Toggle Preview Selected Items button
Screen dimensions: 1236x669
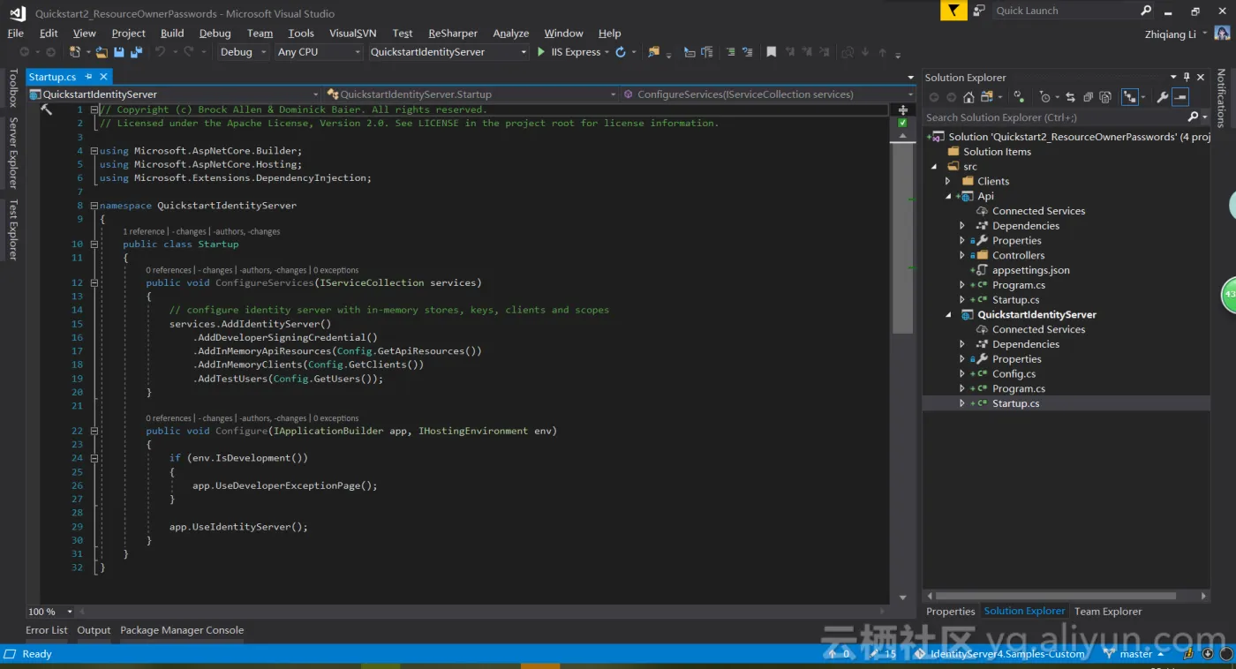[x=1180, y=97]
